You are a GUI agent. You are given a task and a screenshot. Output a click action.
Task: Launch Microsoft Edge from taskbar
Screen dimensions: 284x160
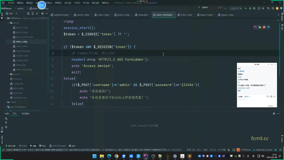(x=109, y=156)
